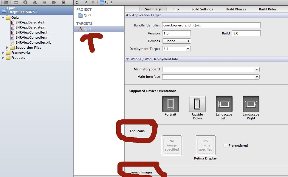
Task: Click the go back arrow in jump bar
Action: pos(86,2)
